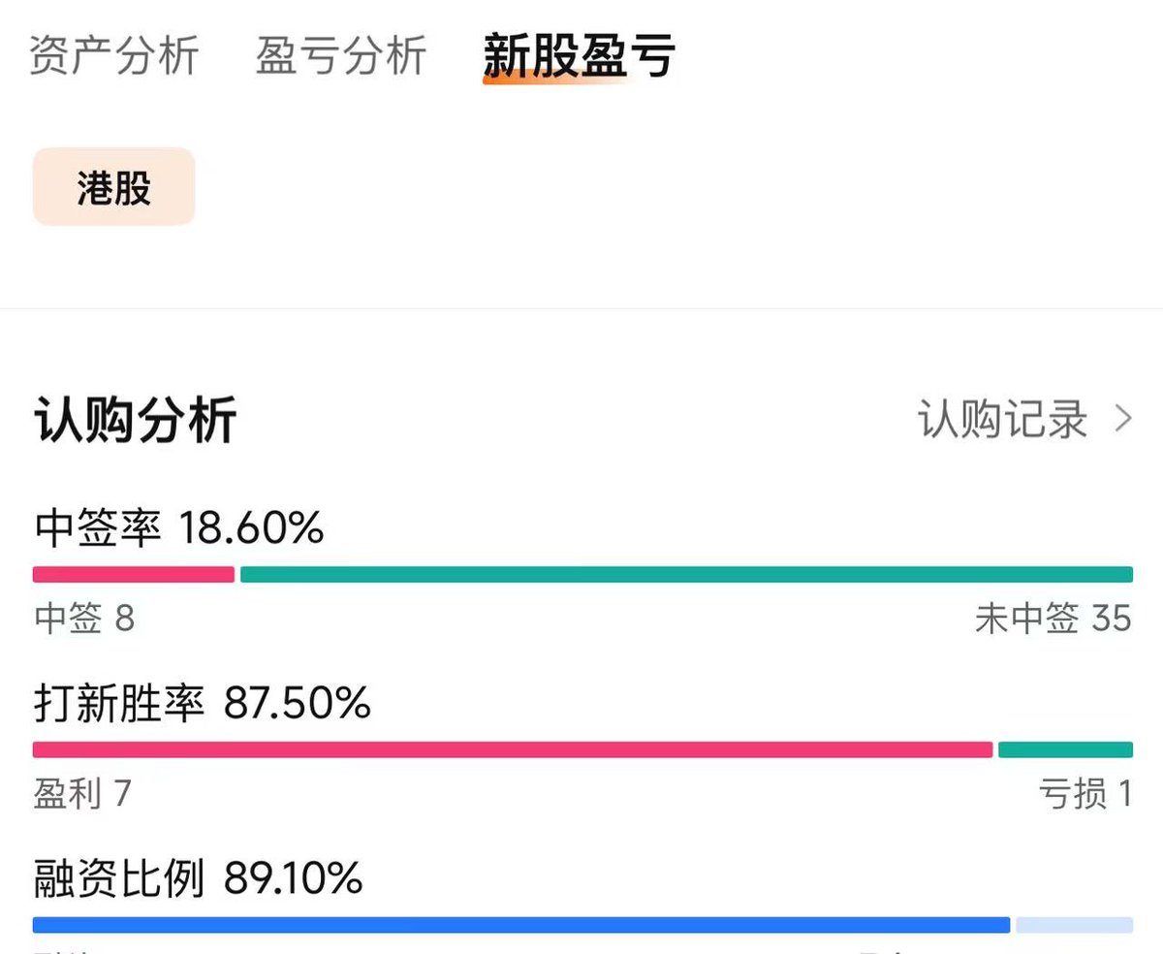Click the green 未中签 bar segment

pyautogui.click(x=686, y=574)
